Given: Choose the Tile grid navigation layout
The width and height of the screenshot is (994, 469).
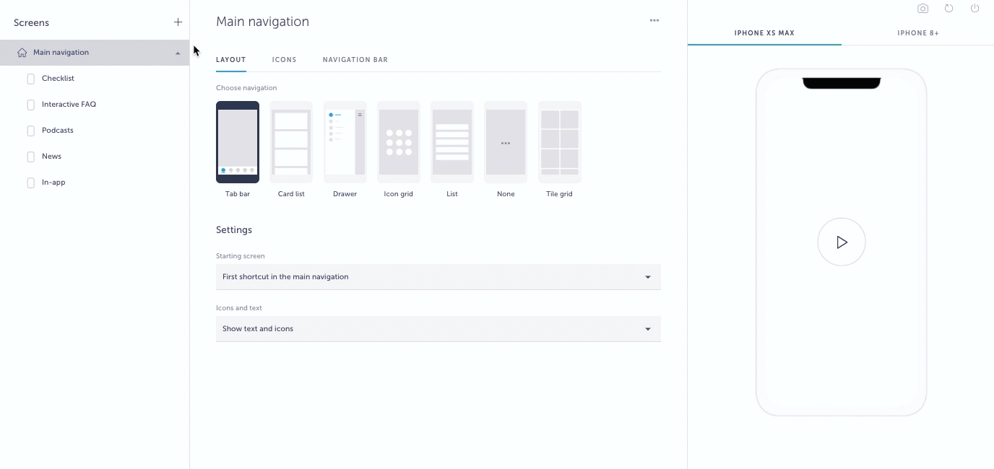Looking at the screenshot, I should coord(559,142).
